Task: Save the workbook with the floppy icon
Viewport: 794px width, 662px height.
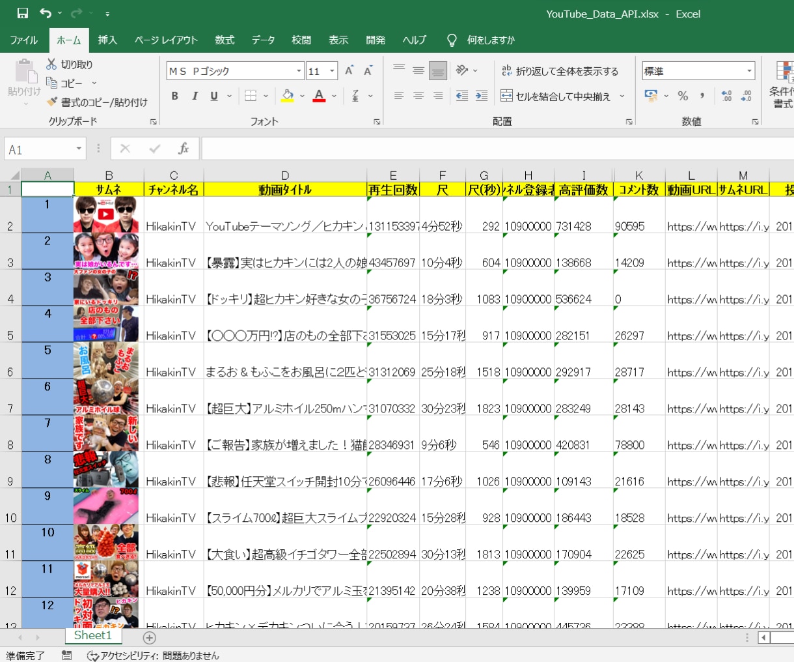Action: pos(23,14)
